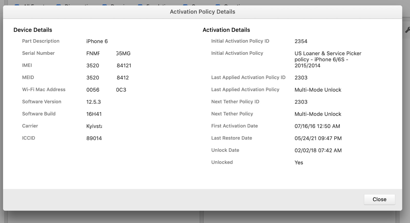Viewport: 410px width, 223px height.
Task: Select the software build '16H41'
Action: (94, 114)
